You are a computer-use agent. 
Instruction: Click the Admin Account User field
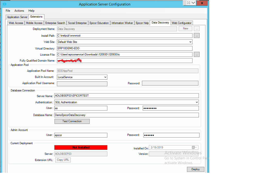(x=81, y=135)
